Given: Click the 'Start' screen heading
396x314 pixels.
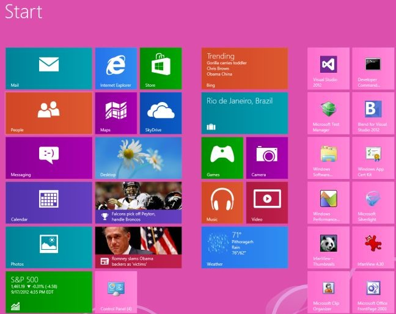Looking at the screenshot, I should point(23,12).
